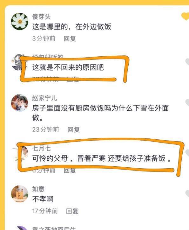Viewport: 189px width, 230px height.
Task: Like 傻芽头's comment with the yellow heart
Action: pyautogui.click(x=185, y=17)
